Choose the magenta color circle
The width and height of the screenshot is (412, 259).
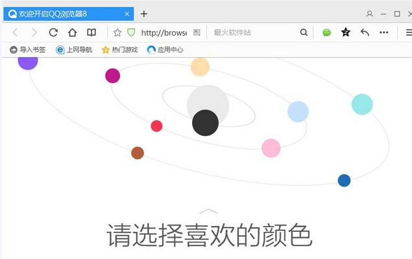pos(113,76)
